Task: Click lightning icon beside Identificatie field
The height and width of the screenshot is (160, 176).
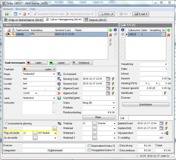Action: [165, 93]
